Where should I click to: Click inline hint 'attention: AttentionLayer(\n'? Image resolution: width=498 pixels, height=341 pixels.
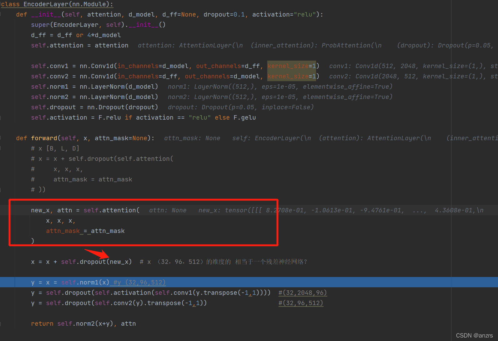click(190, 45)
